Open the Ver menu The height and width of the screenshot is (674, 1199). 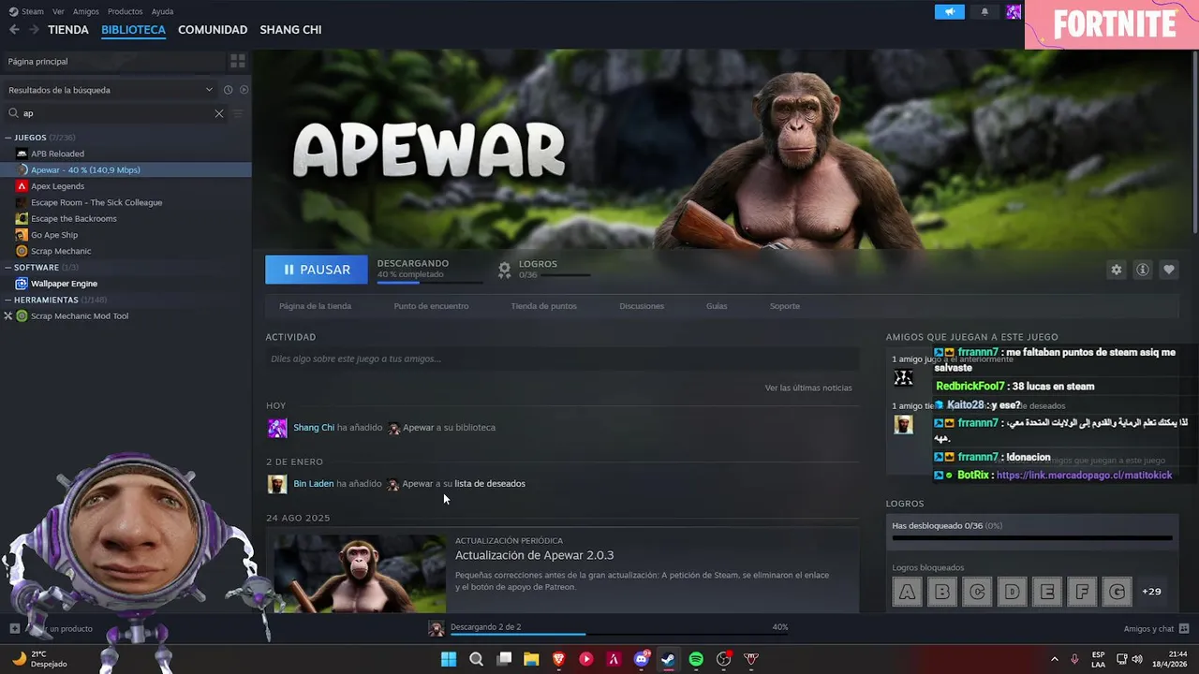point(58,12)
